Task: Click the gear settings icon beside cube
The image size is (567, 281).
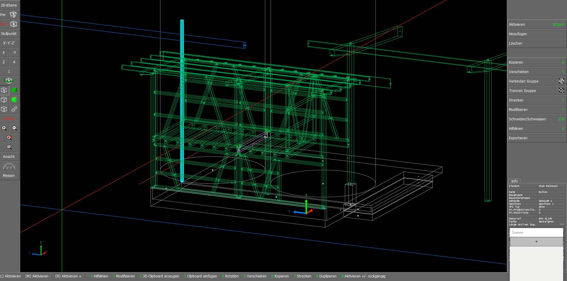Action: [x=14, y=109]
